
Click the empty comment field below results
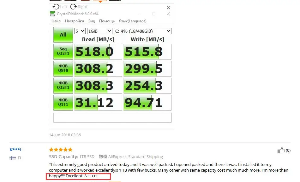pyautogui.click(x=112, y=118)
